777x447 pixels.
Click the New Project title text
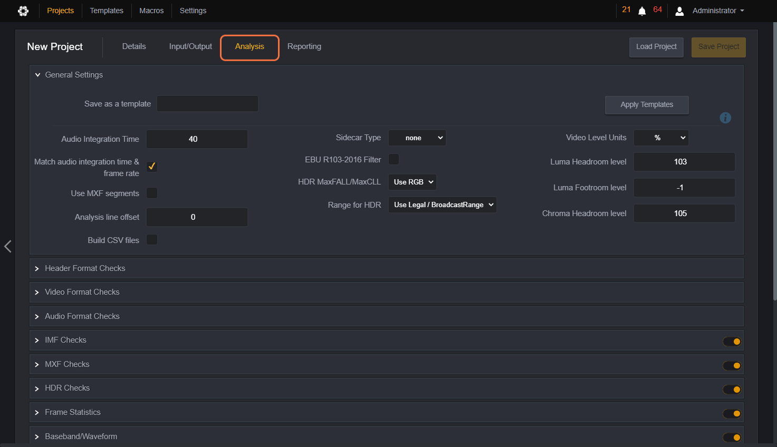pos(55,47)
